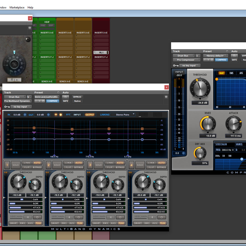
Task: Click the key input icon in Multiband Dynamics
Action: coord(7,107)
